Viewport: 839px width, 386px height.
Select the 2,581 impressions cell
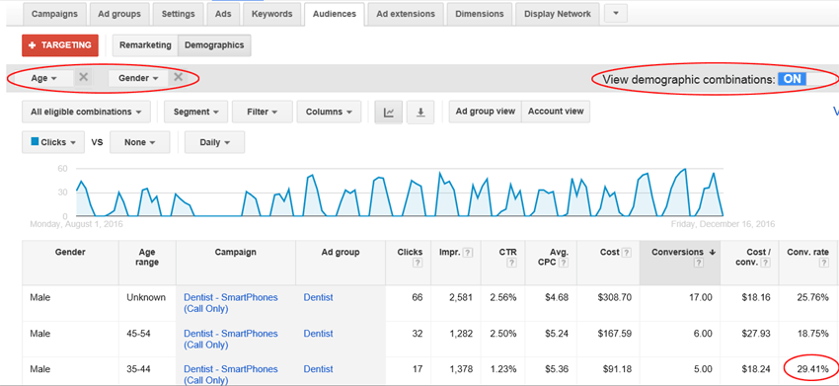461,297
